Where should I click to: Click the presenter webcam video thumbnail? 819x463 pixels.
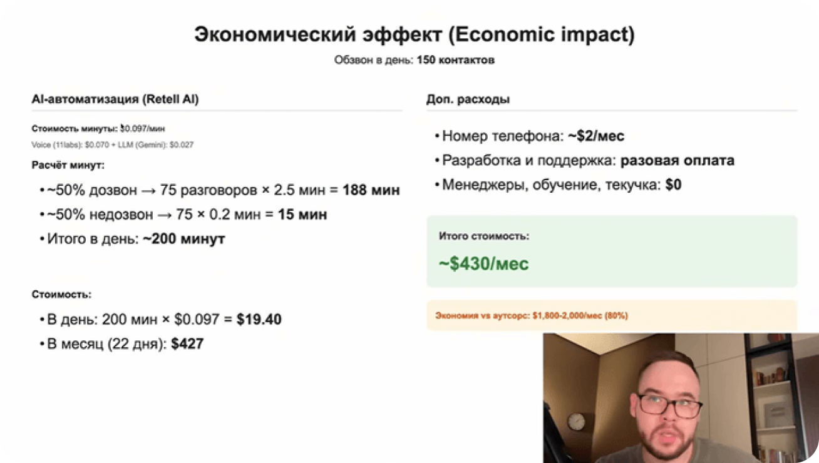point(681,398)
